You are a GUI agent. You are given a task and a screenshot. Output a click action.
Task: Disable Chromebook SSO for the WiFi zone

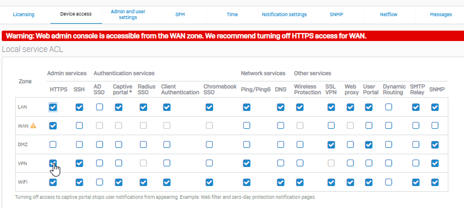pyautogui.click(x=209, y=183)
